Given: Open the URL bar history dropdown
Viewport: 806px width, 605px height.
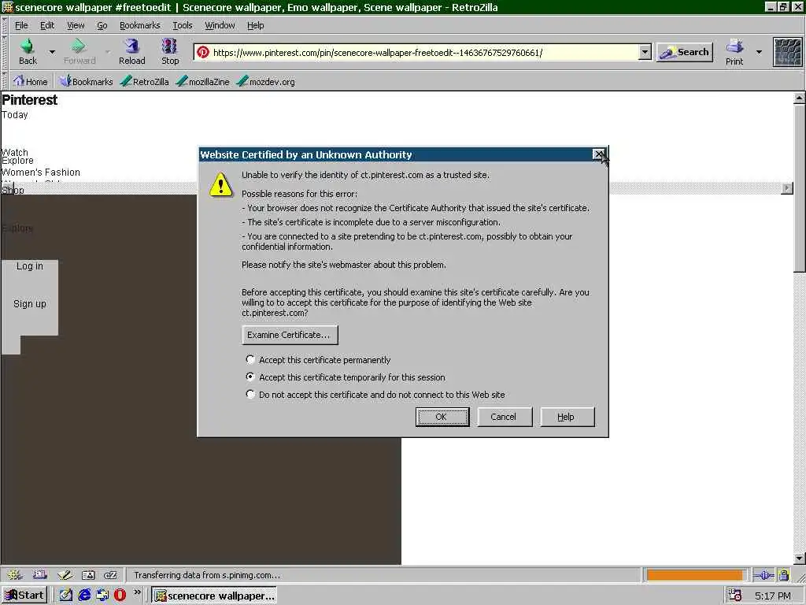Looking at the screenshot, I should (645, 52).
